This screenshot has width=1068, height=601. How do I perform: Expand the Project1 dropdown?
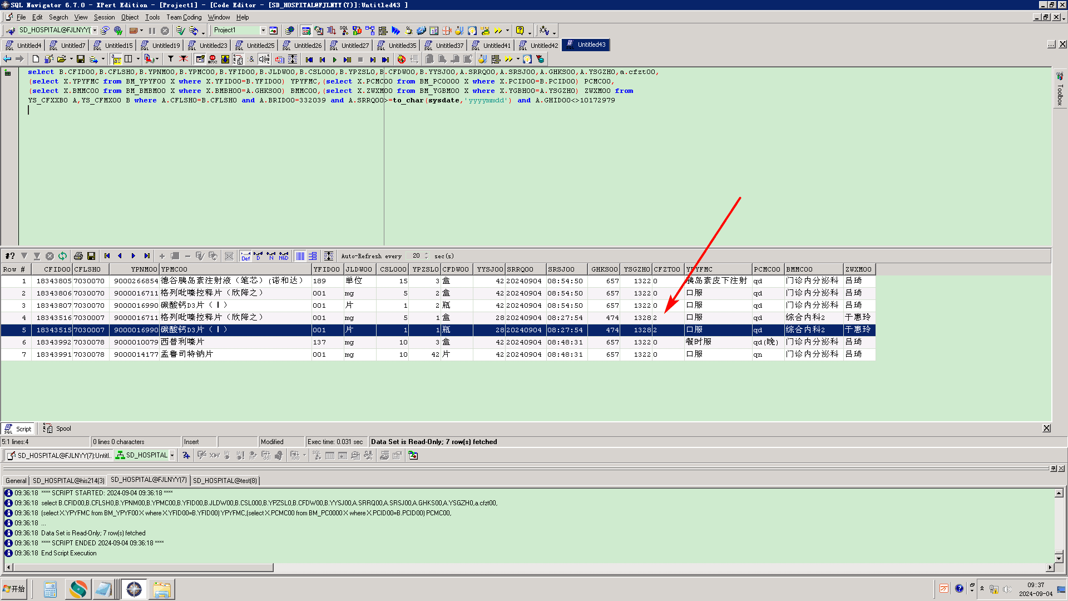tap(263, 31)
